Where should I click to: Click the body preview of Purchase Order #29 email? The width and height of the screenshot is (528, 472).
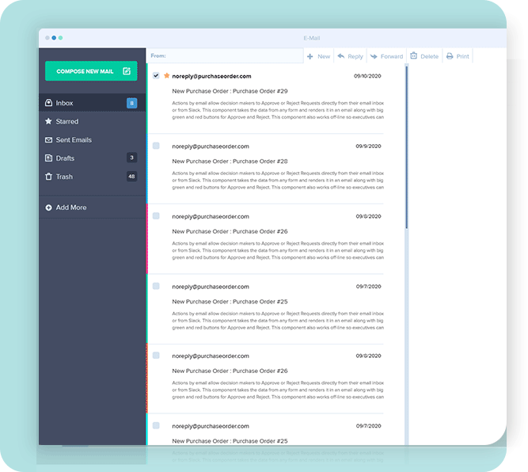[x=278, y=110]
